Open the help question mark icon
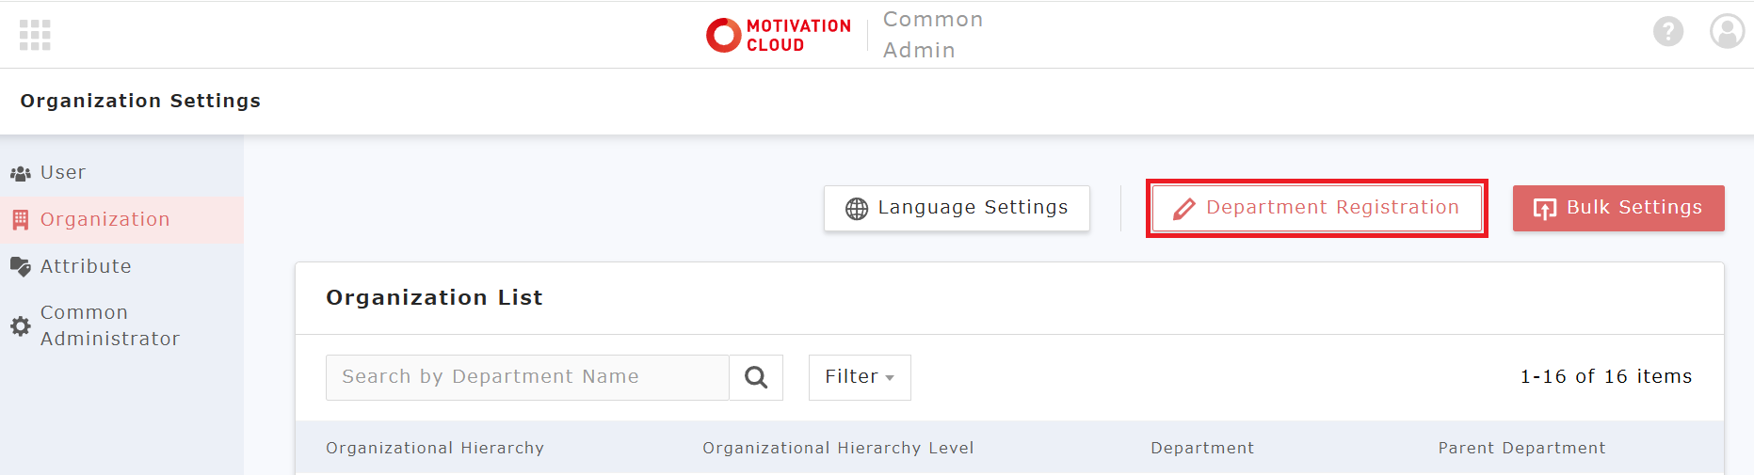 pos(1667,32)
